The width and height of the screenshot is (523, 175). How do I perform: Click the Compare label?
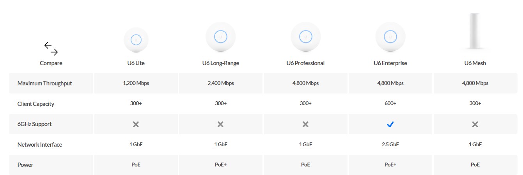pos(51,63)
